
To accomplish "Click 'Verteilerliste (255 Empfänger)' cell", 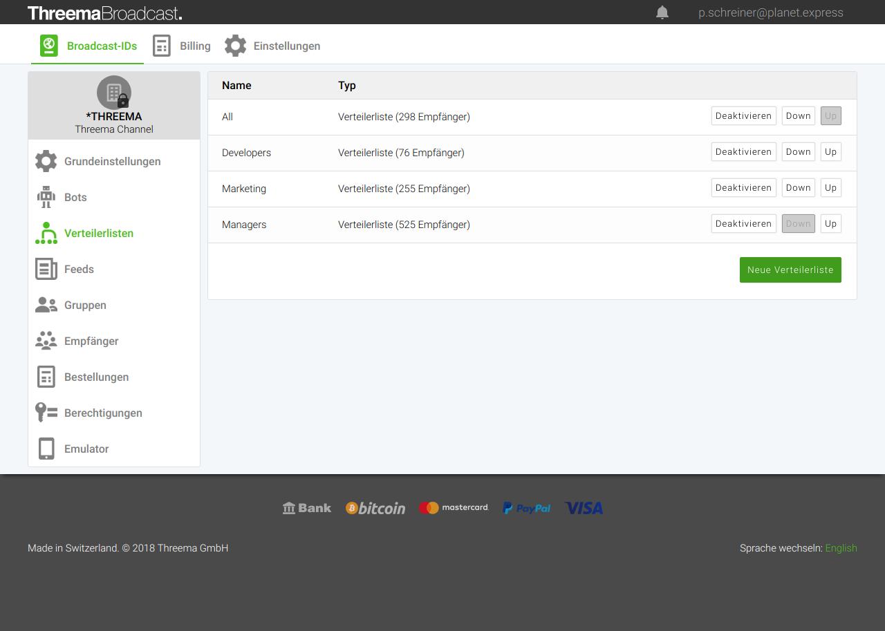I will point(404,189).
